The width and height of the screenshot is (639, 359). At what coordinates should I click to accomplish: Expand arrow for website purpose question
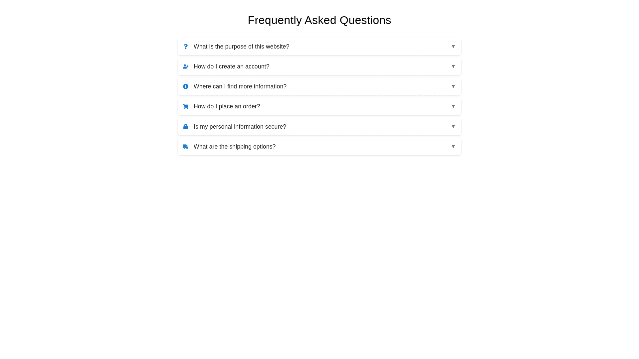coord(453,47)
